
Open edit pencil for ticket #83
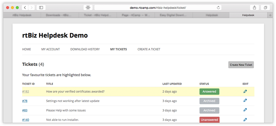point(245,110)
